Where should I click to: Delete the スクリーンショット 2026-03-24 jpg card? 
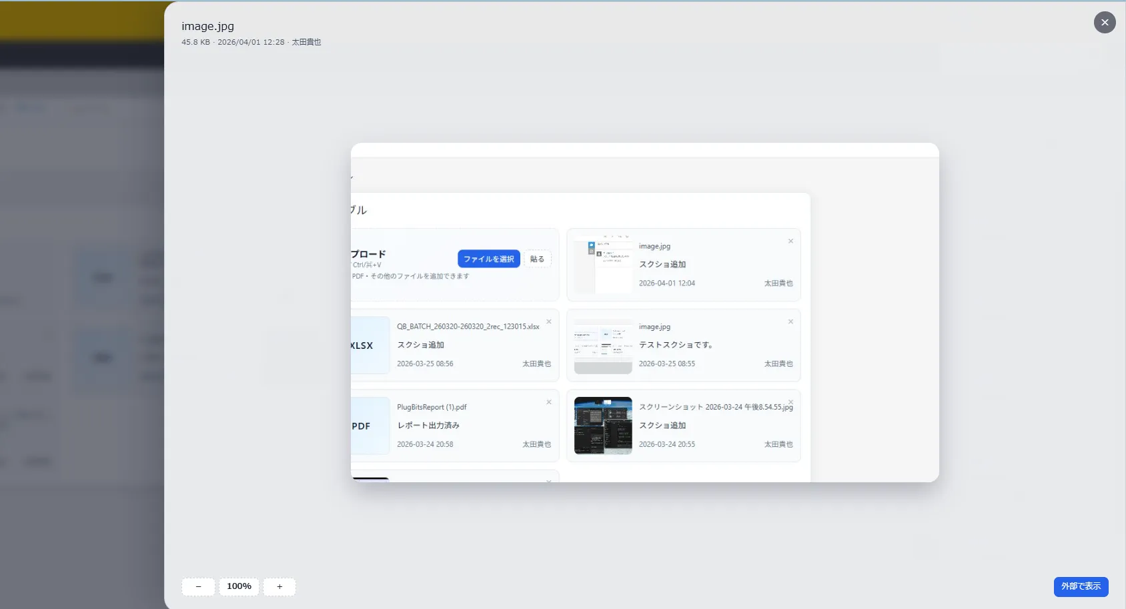pos(790,402)
